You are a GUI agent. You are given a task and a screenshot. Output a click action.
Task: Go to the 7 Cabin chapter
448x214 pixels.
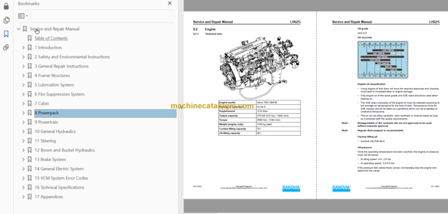42,103
